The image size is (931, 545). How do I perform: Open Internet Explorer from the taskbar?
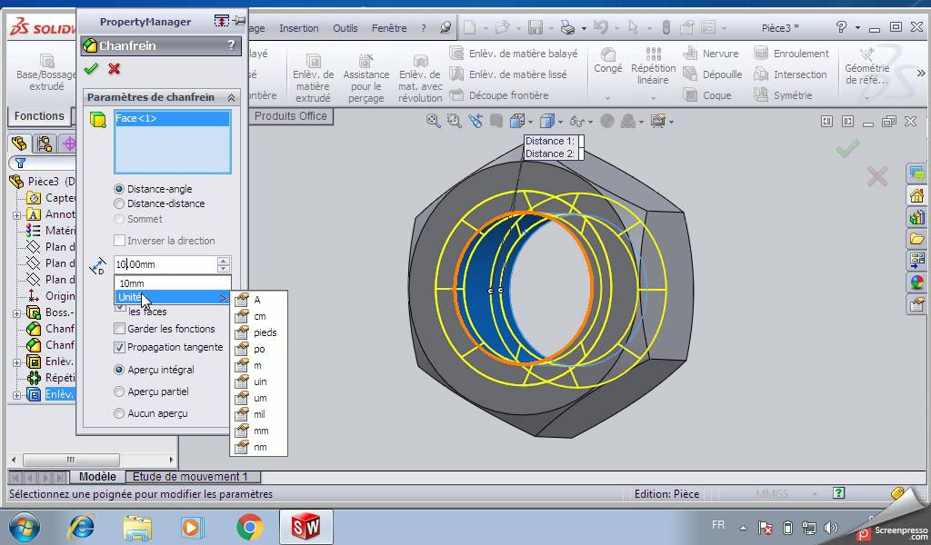point(81,527)
